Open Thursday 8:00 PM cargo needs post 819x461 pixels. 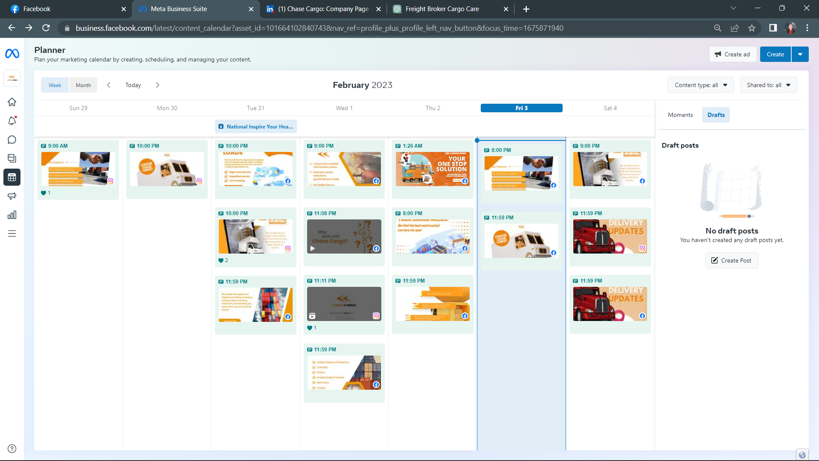(433, 237)
